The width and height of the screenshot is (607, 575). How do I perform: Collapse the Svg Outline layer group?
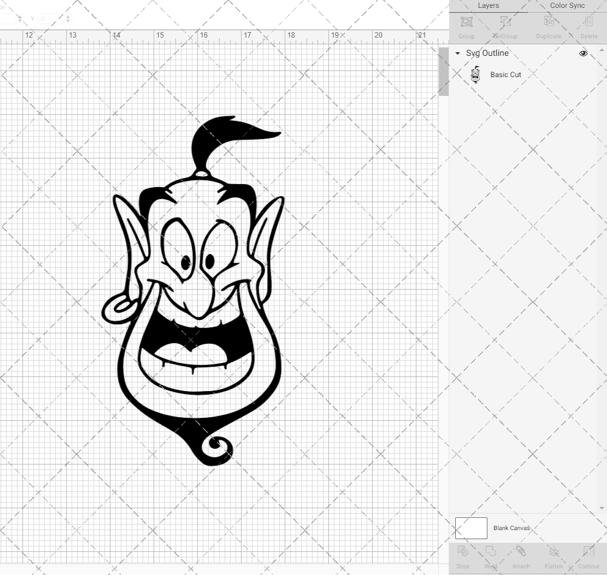click(458, 53)
